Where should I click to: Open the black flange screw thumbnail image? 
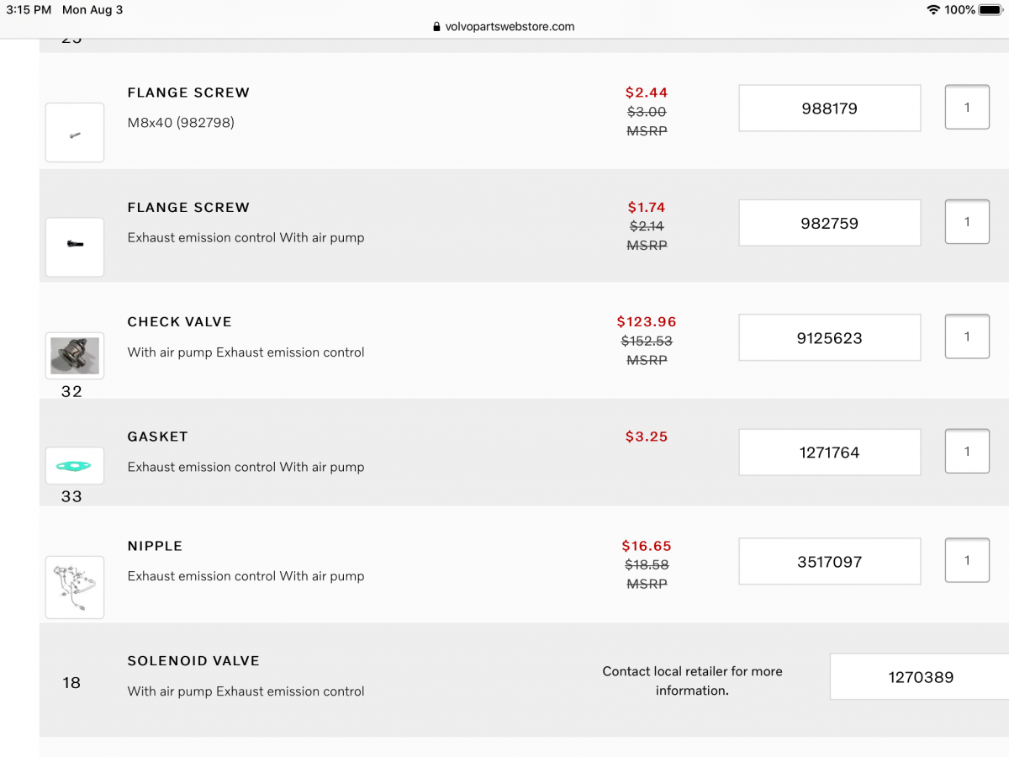click(x=75, y=246)
